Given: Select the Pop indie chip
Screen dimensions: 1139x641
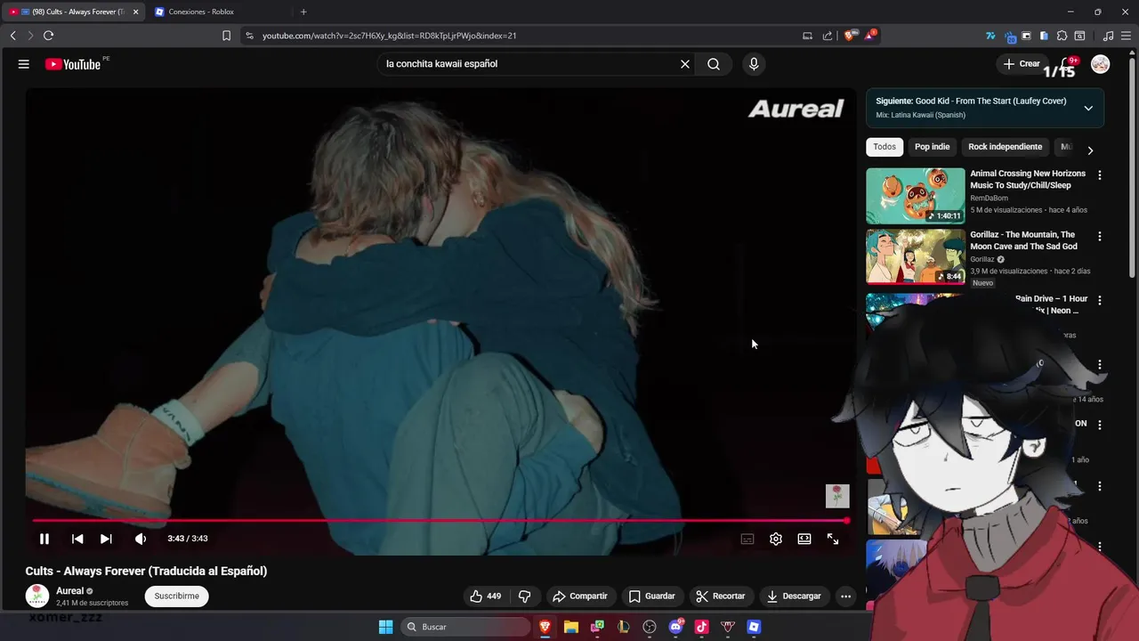Looking at the screenshot, I should click(x=933, y=147).
